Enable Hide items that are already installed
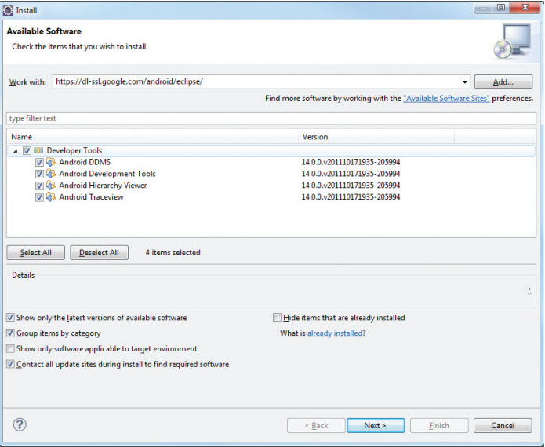 277,318
